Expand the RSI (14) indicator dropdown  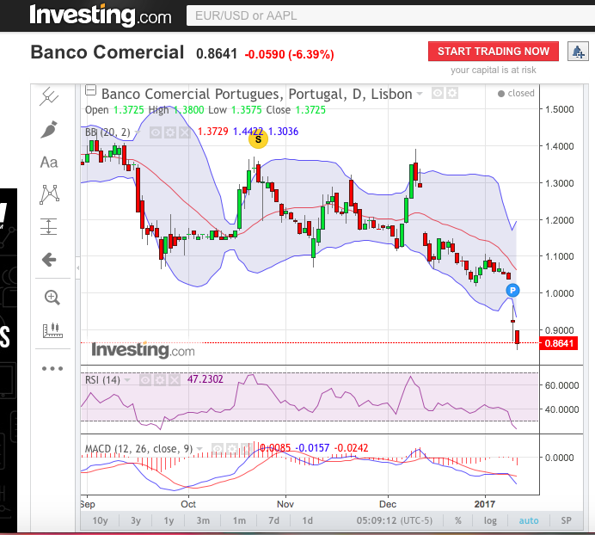point(127,380)
